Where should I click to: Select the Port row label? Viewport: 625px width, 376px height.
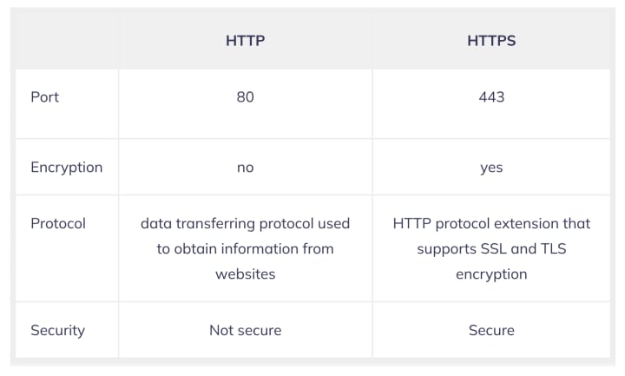(45, 96)
